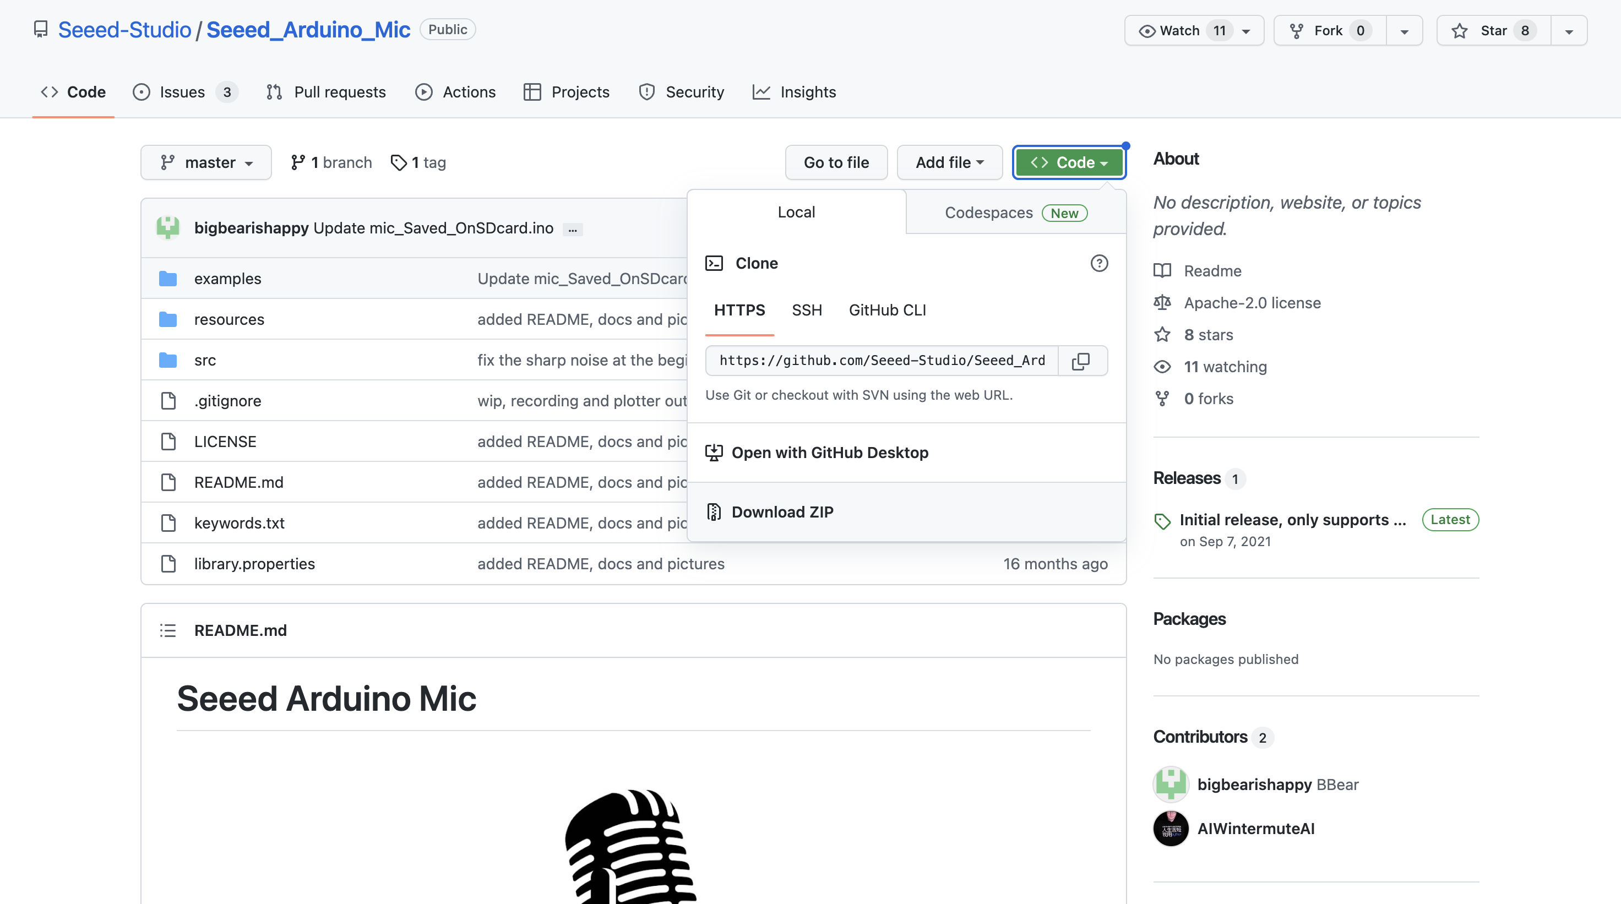Viewport: 1621px width, 904px height.
Task: Open the examples folder
Action: 227,278
